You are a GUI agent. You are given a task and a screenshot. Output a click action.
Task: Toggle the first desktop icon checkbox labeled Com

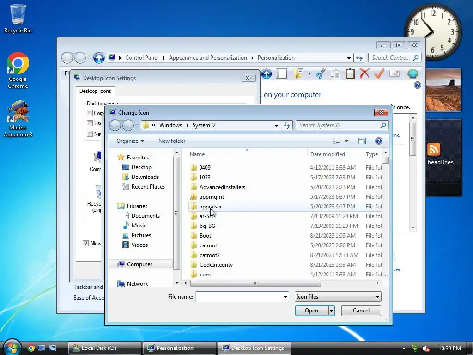90,113
